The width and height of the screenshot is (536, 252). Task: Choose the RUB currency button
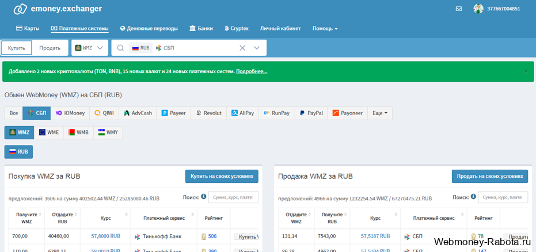coord(18,152)
